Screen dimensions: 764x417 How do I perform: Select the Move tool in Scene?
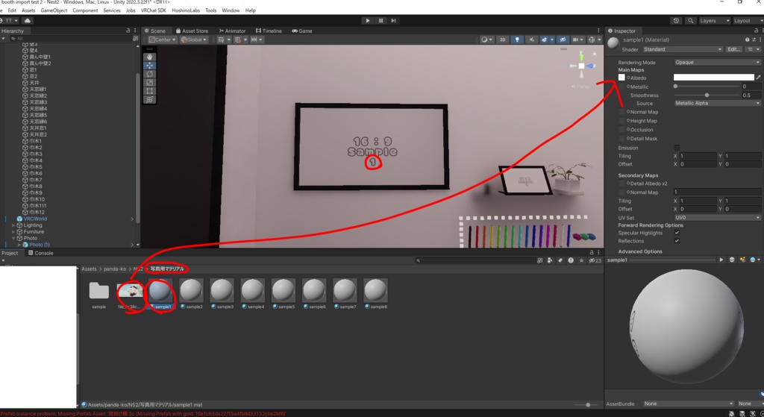coord(149,66)
